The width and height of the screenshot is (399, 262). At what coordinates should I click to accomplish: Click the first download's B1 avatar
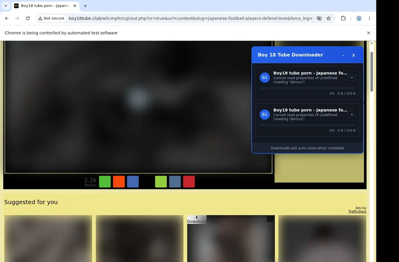tap(265, 78)
